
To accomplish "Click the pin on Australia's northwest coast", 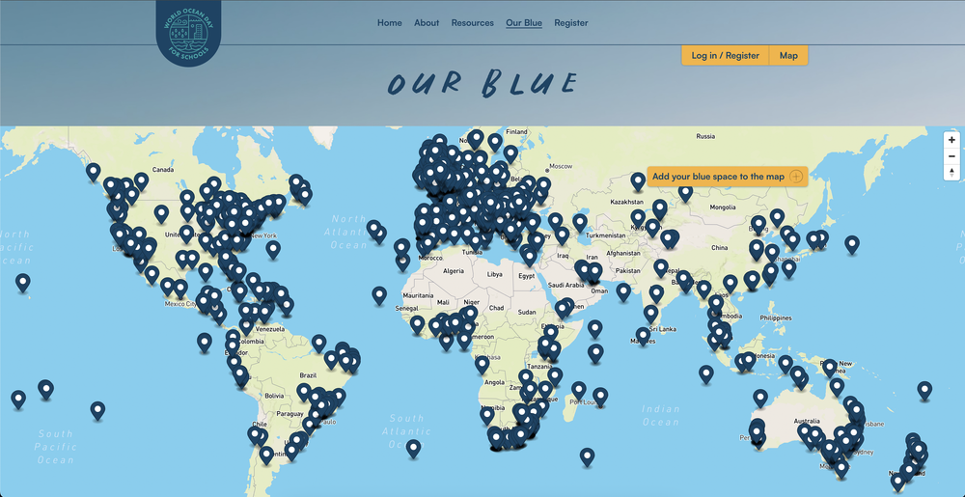I will [760, 398].
